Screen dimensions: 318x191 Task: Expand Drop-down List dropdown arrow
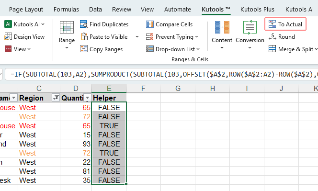(x=198, y=49)
